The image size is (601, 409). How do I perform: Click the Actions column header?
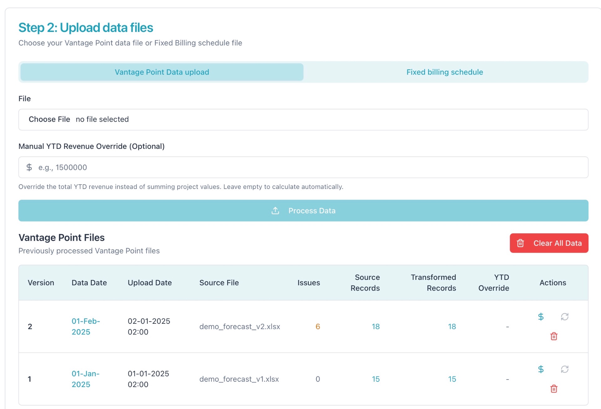click(x=553, y=283)
